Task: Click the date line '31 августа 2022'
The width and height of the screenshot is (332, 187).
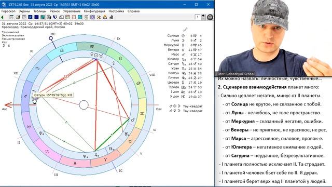Action: pos(43,23)
